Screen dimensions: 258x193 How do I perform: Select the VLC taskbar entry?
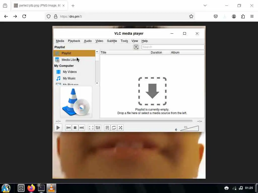click(x=51, y=188)
